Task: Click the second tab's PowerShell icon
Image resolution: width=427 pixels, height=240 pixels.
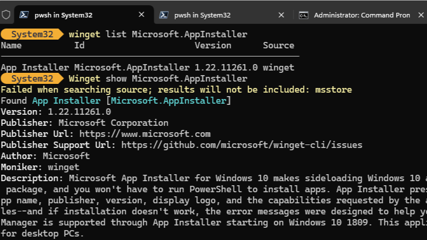Action: tap(165, 15)
